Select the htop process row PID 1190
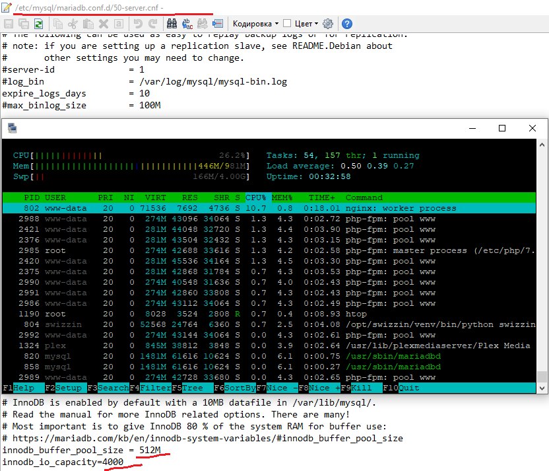The width and height of the screenshot is (549, 471). coord(269,314)
